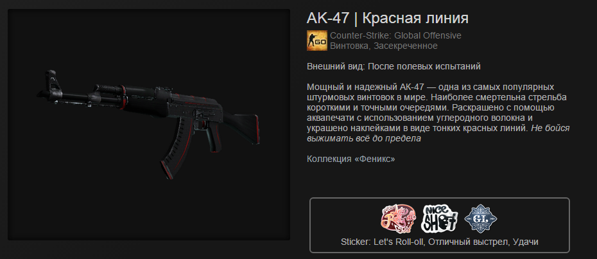
Task: Click the AK-47 rifle preview image
Action: [x=149, y=124]
